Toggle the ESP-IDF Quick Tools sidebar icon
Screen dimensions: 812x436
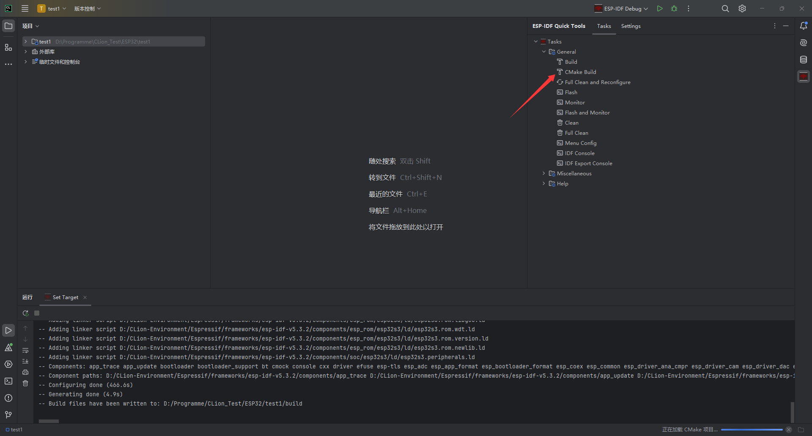[804, 76]
